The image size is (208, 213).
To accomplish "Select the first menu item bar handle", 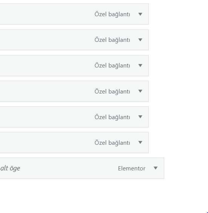I will coord(74,14).
